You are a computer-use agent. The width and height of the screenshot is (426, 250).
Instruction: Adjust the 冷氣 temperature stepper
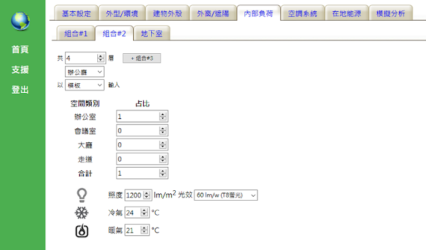pos(144,213)
